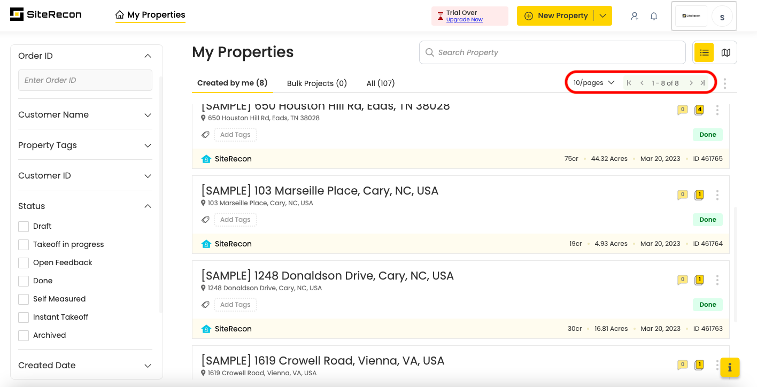Switch to the Bulk Projects tab

coord(316,83)
